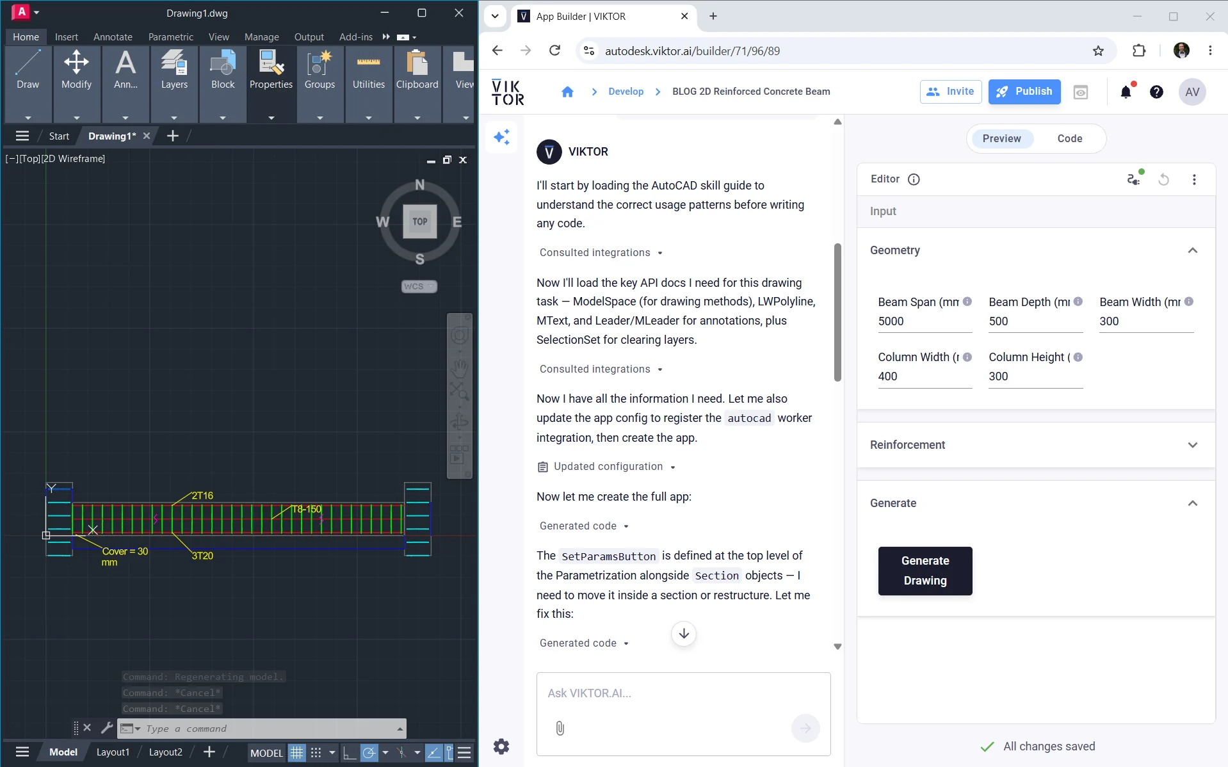Open the Manage ribbon tab

click(x=262, y=36)
